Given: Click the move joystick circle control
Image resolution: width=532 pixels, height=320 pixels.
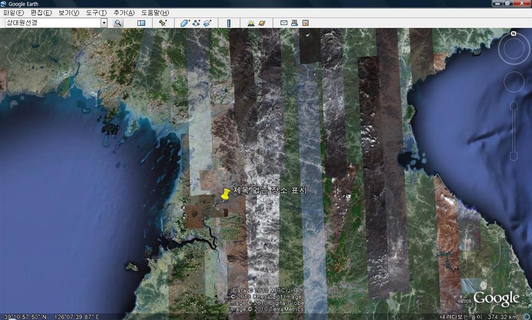Looking at the screenshot, I should tap(514, 82).
